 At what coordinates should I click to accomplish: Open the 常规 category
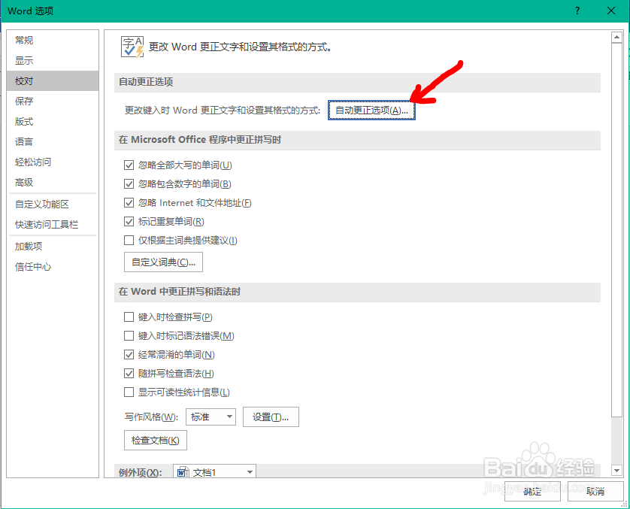click(53, 40)
